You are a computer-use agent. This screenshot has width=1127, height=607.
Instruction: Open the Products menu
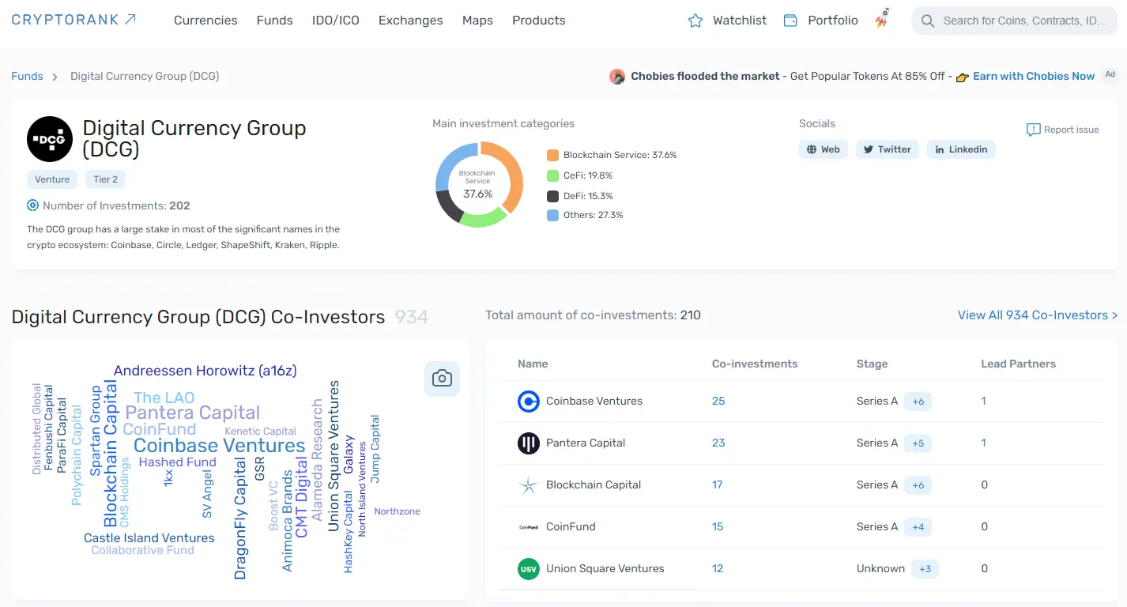pyautogui.click(x=539, y=21)
